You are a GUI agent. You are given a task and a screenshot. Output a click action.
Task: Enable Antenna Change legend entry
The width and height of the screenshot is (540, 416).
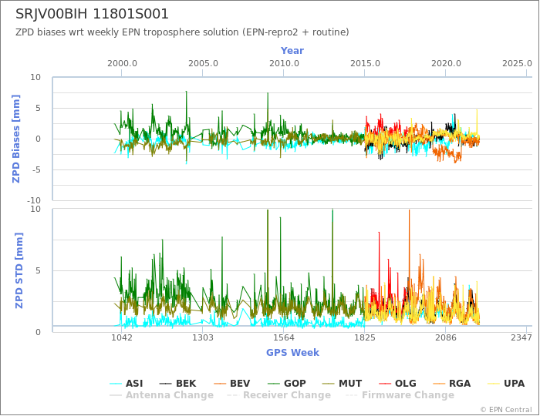[x=161, y=395]
